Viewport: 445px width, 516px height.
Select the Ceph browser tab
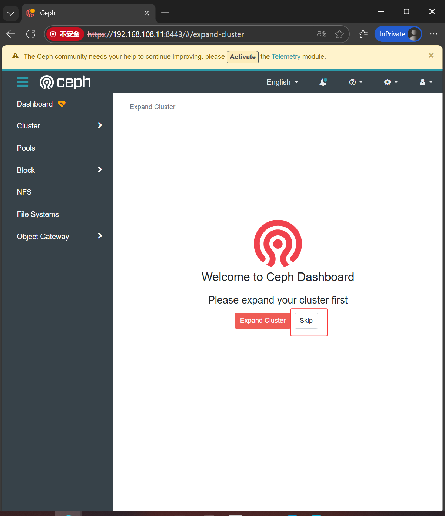tap(89, 13)
